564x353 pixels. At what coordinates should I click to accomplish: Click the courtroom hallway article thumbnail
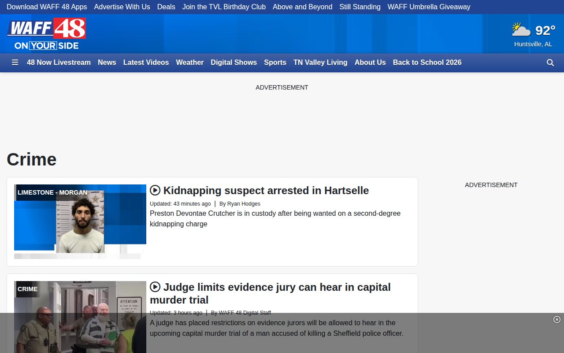(x=80, y=317)
